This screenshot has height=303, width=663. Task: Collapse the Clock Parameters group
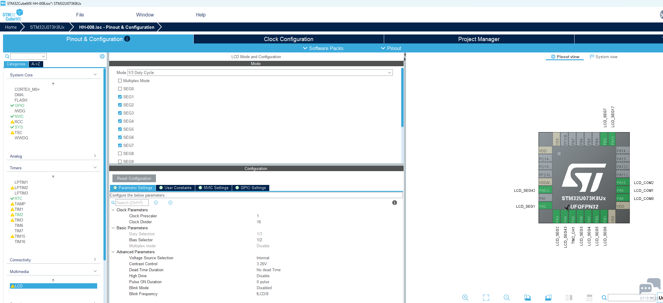point(113,210)
